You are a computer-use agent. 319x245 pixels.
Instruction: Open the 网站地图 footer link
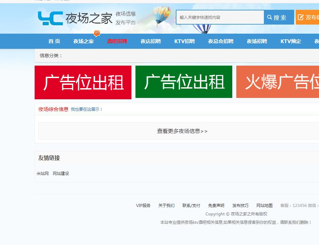[265, 206]
